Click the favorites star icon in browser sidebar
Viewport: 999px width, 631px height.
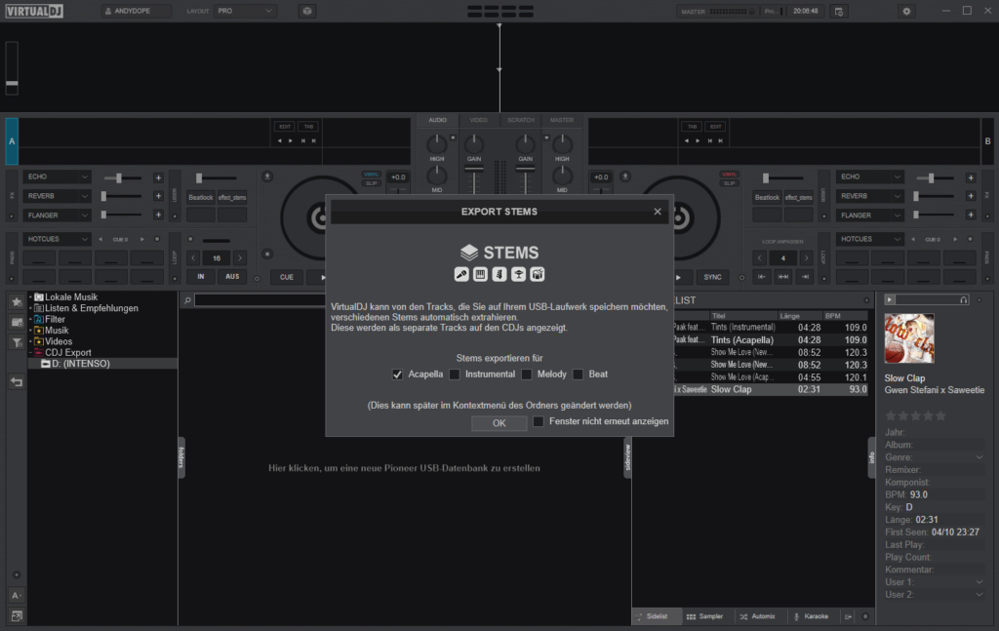(17, 301)
